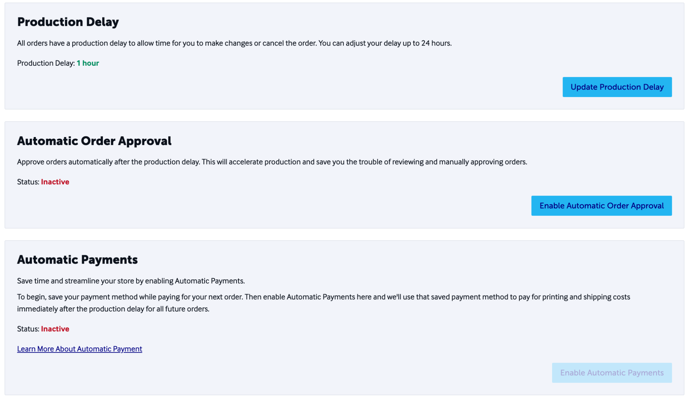689x400 pixels.
Task: Click "Status:" label in Automatic Payments section
Action: pos(28,329)
